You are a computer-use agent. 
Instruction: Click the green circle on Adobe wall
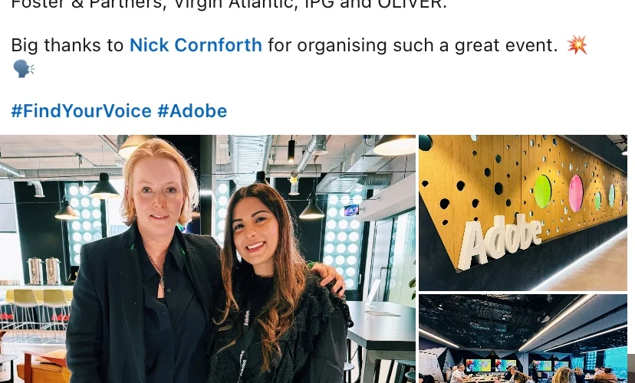pos(543,191)
